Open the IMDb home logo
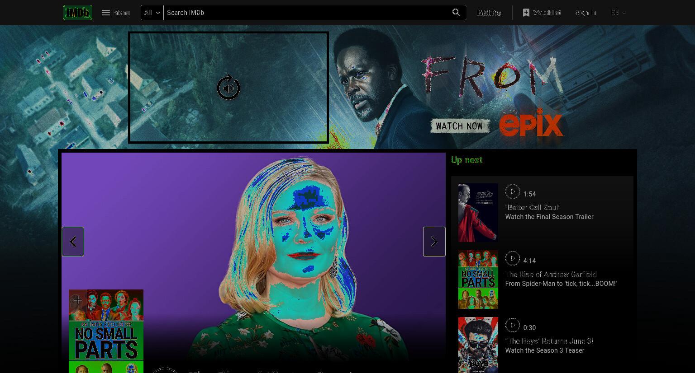The image size is (695, 373). (x=78, y=13)
